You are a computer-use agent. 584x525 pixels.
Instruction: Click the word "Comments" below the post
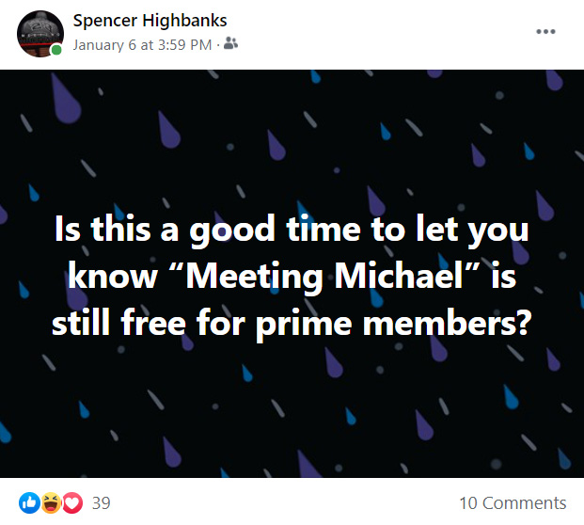pyautogui.click(x=525, y=503)
